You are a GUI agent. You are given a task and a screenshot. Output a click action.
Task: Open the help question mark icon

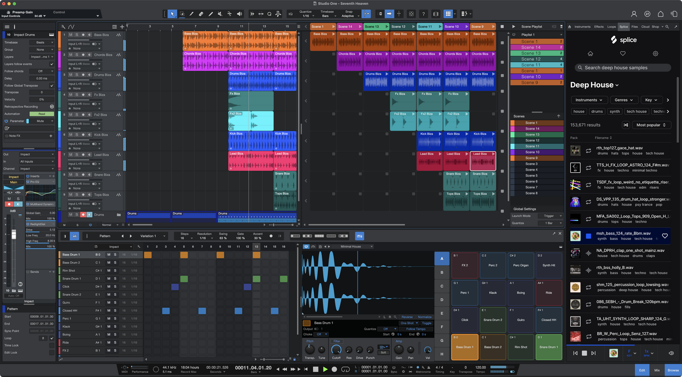pyautogui.click(x=423, y=14)
